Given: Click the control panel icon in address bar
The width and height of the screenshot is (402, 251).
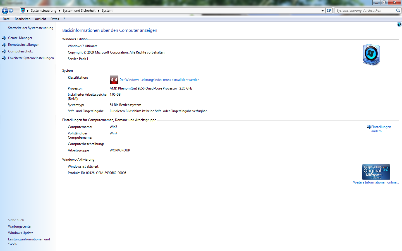Looking at the screenshot, I should pyautogui.click(x=23, y=11).
